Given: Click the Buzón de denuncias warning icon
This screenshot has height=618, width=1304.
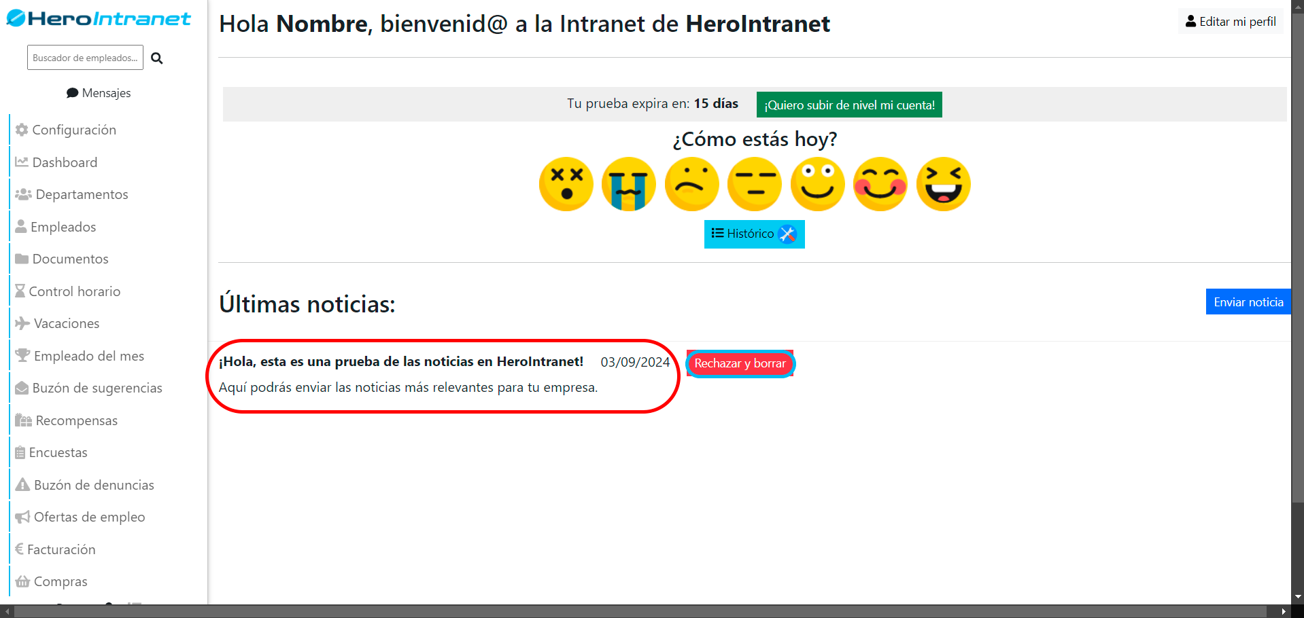Looking at the screenshot, I should [x=22, y=485].
